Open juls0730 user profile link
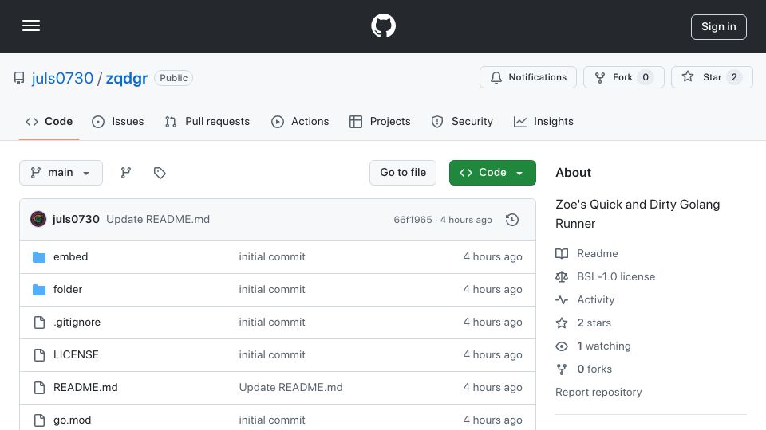 pyautogui.click(x=62, y=78)
